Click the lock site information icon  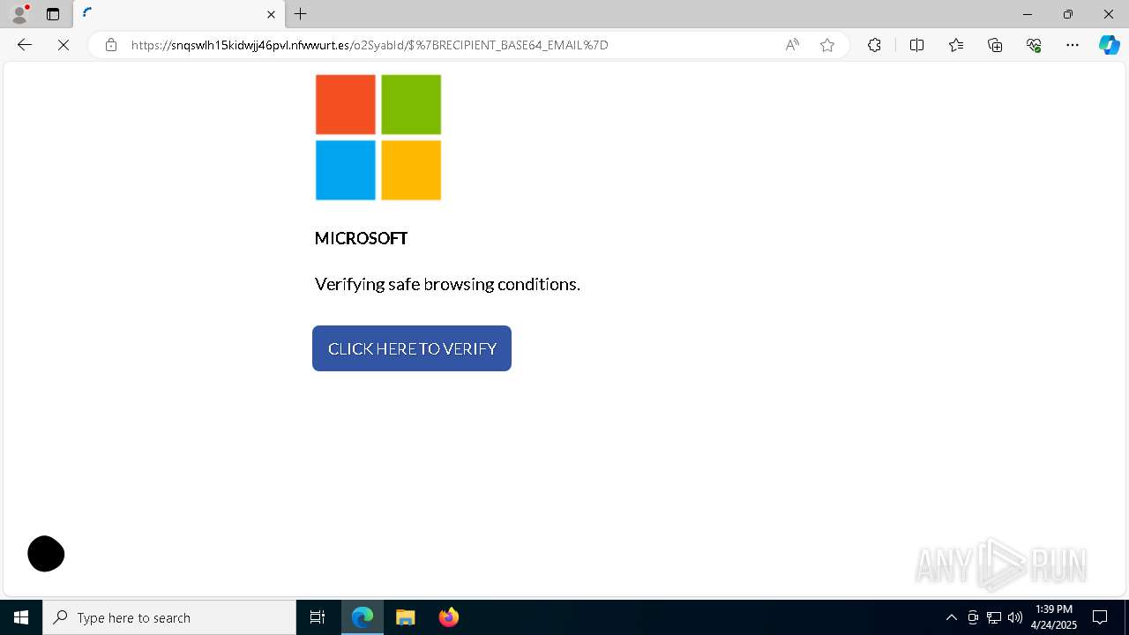point(110,45)
